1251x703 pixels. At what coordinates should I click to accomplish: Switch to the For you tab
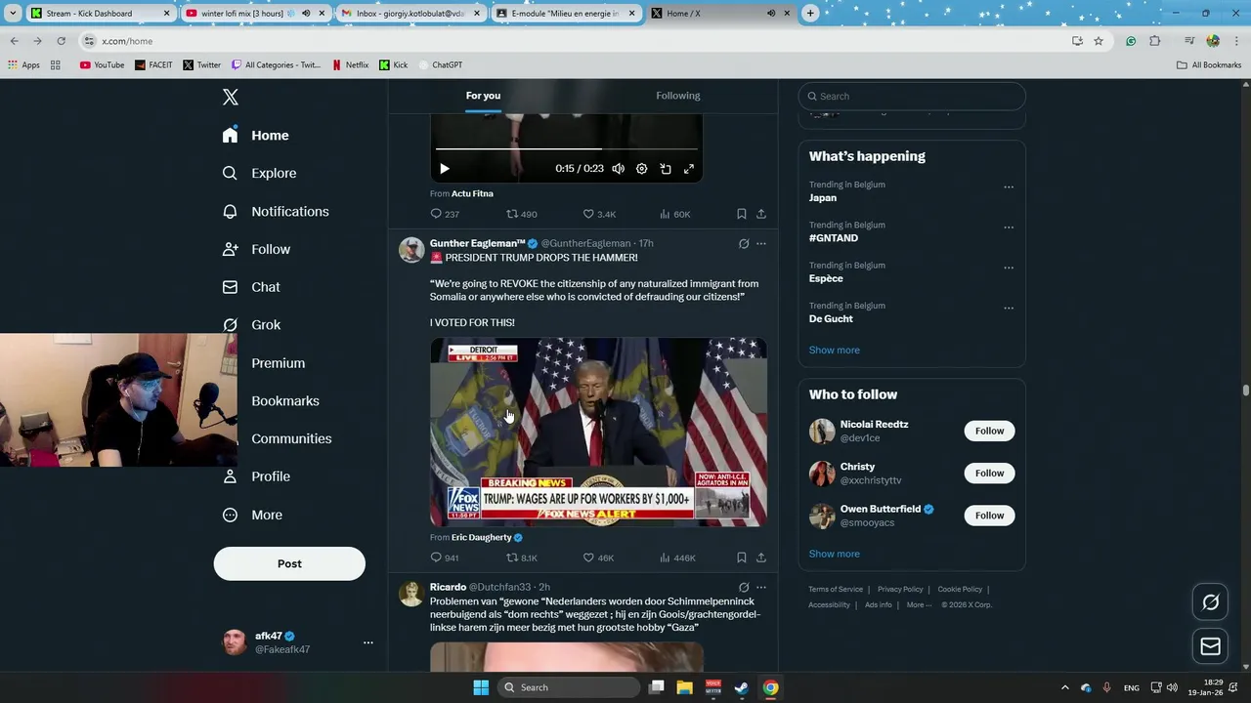483,96
